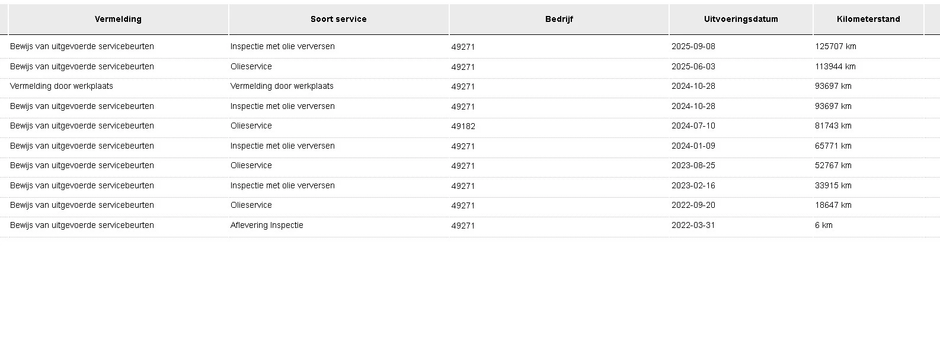Select the row dated 2025-09-08
The height and width of the screenshot is (344, 940).
tap(470, 46)
